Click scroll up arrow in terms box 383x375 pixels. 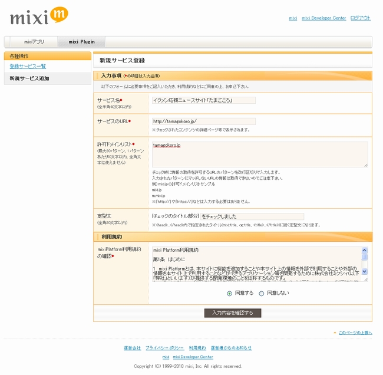click(x=364, y=250)
